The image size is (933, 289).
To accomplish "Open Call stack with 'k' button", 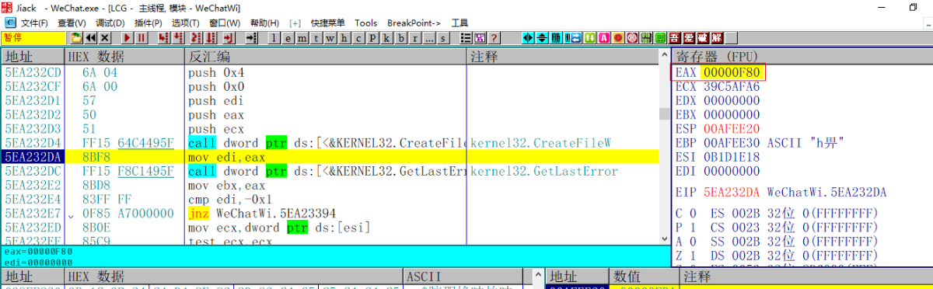I will pos(386,37).
